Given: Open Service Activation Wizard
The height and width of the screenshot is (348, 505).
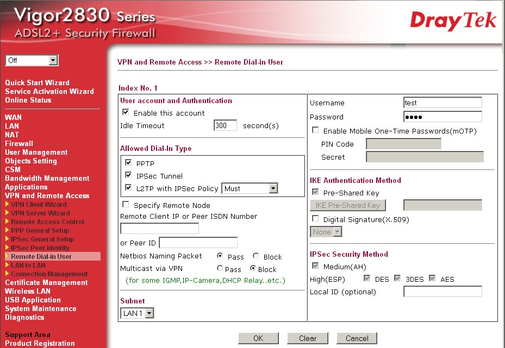Looking at the screenshot, I should (49, 91).
